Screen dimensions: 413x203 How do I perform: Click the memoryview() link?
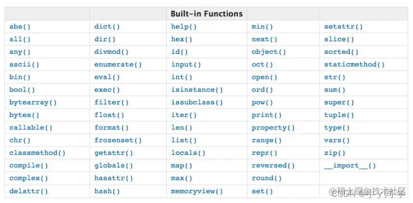pos(197,191)
